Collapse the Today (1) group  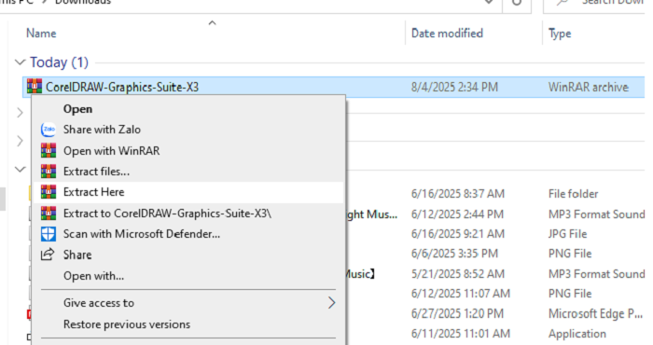click(x=20, y=62)
